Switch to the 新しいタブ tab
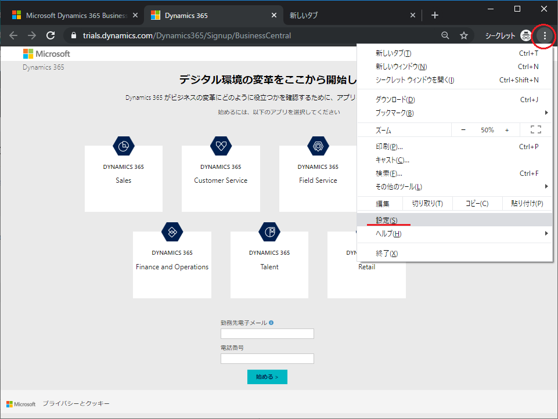This screenshot has width=558, height=419. 351,15
